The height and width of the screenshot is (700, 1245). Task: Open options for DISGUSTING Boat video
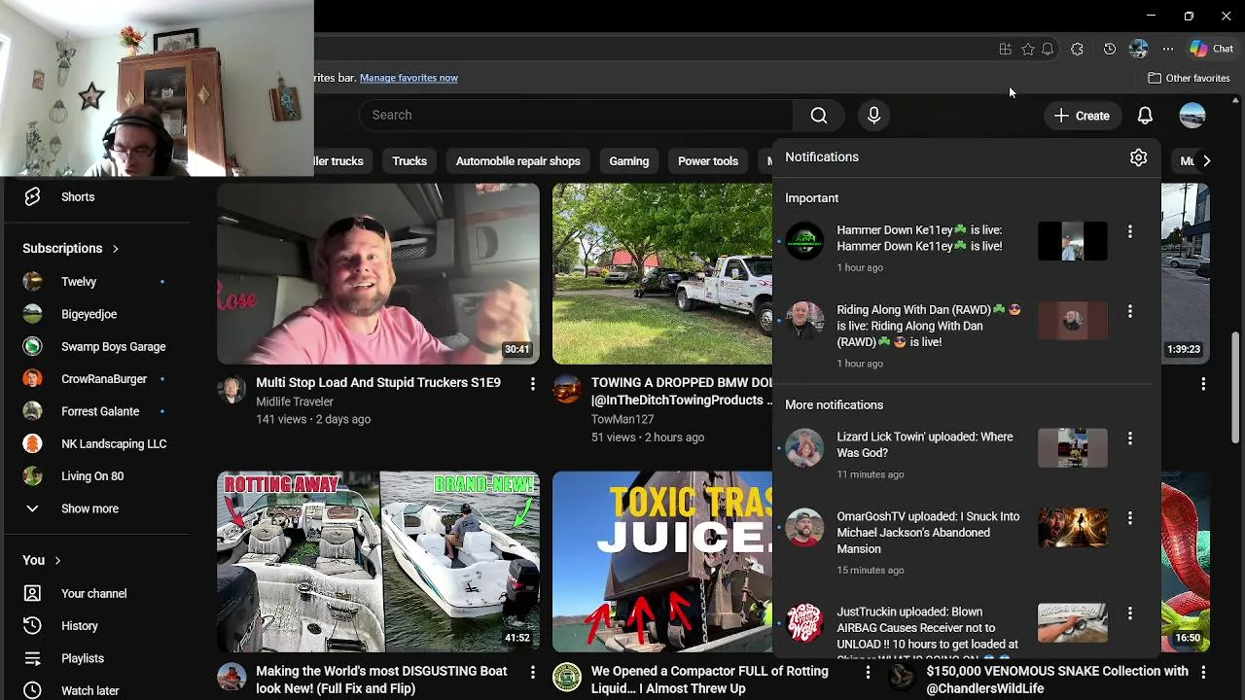(x=532, y=672)
